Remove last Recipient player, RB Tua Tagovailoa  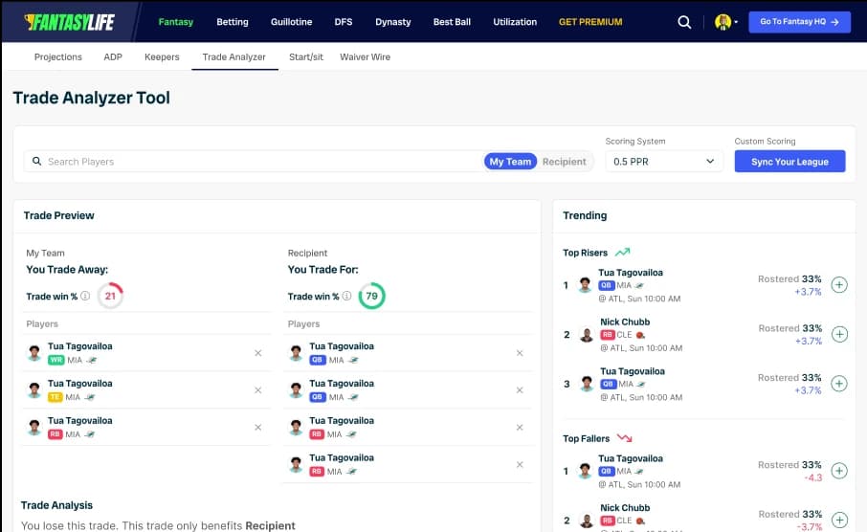(x=520, y=464)
